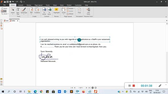Pause the screen recording

click(129, 86)
